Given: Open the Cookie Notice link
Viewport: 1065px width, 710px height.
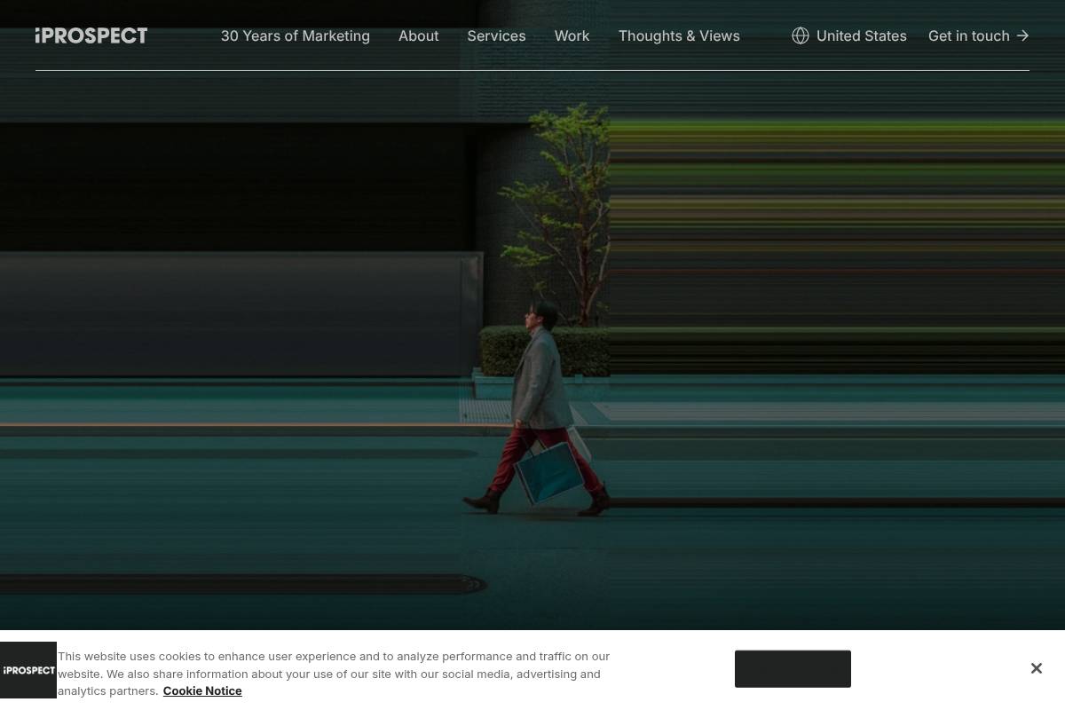Looking at the screenshot, I should click(202, 690).
